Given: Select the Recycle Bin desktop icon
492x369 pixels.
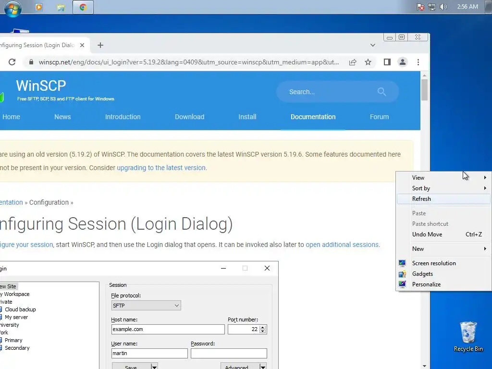Looking at the screenshot, I should point(468,336).
